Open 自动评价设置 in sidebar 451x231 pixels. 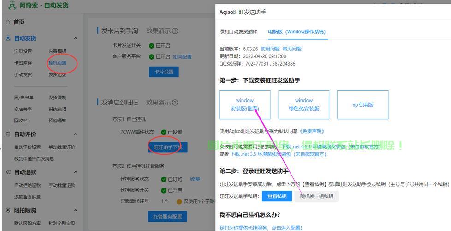pos(27,147)
